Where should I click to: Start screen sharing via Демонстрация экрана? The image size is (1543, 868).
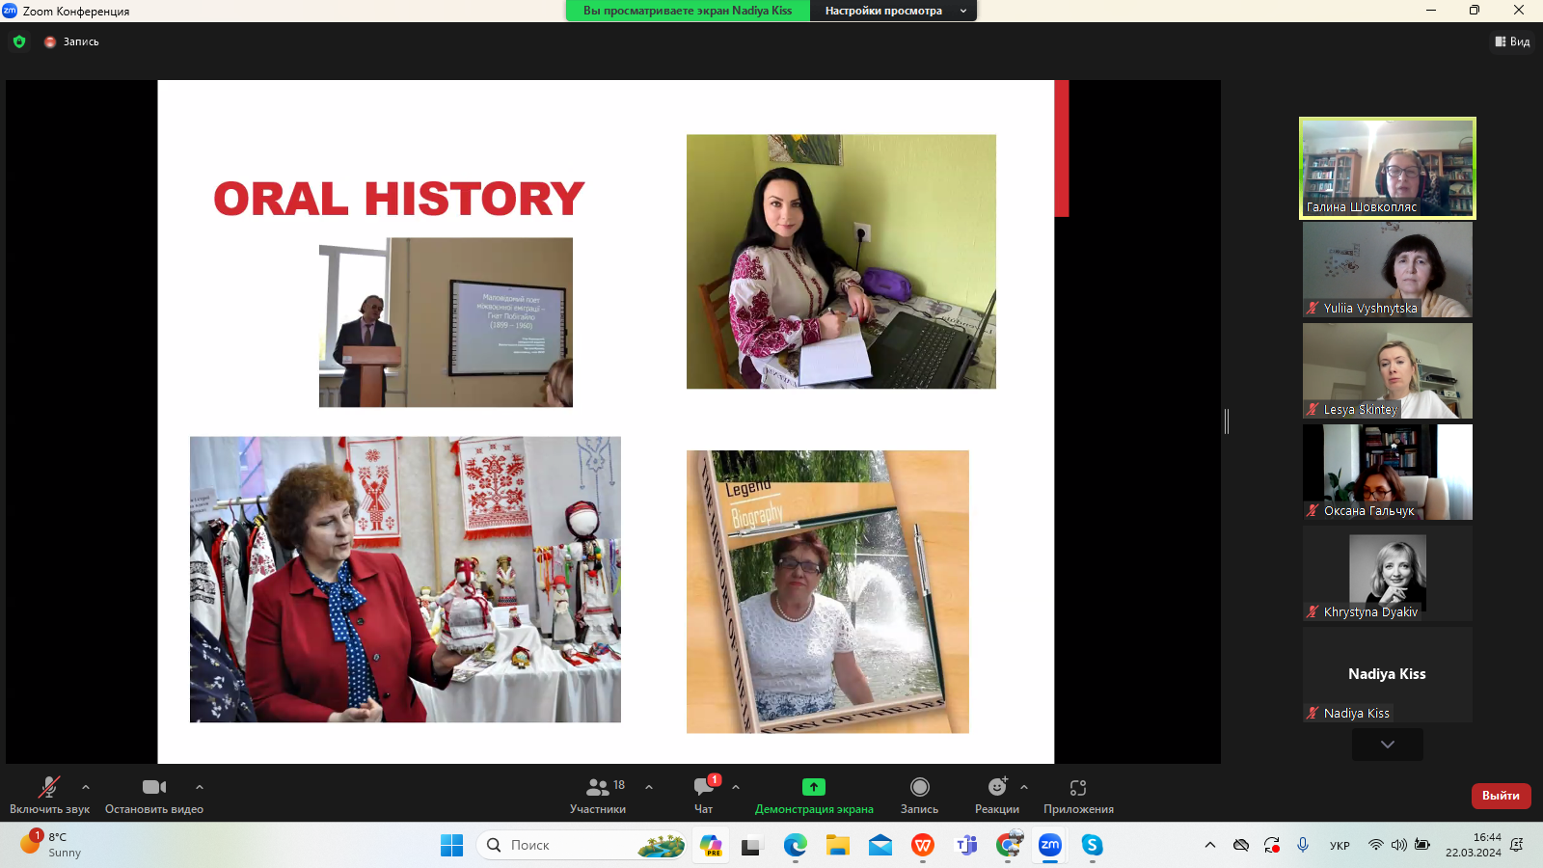pos(814,788)
